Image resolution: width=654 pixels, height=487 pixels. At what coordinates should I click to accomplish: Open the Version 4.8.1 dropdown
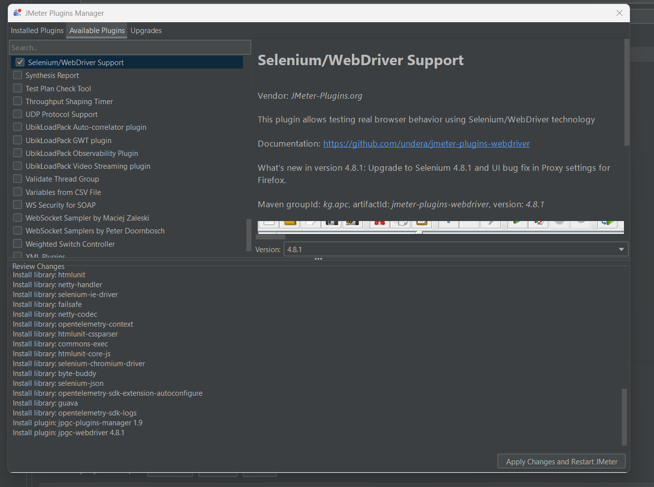[456, 249]
